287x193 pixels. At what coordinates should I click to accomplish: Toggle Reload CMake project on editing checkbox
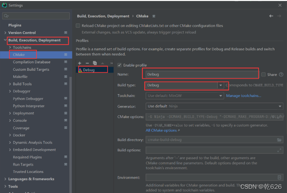(78, 26)
